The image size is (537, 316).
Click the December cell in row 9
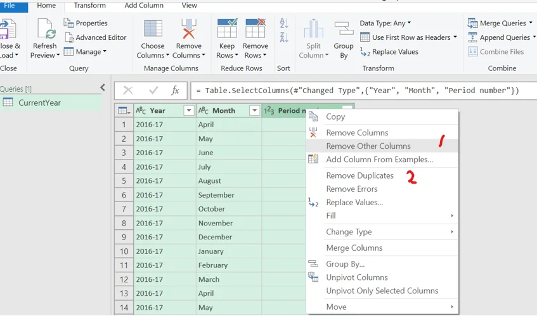pos(229,237)
